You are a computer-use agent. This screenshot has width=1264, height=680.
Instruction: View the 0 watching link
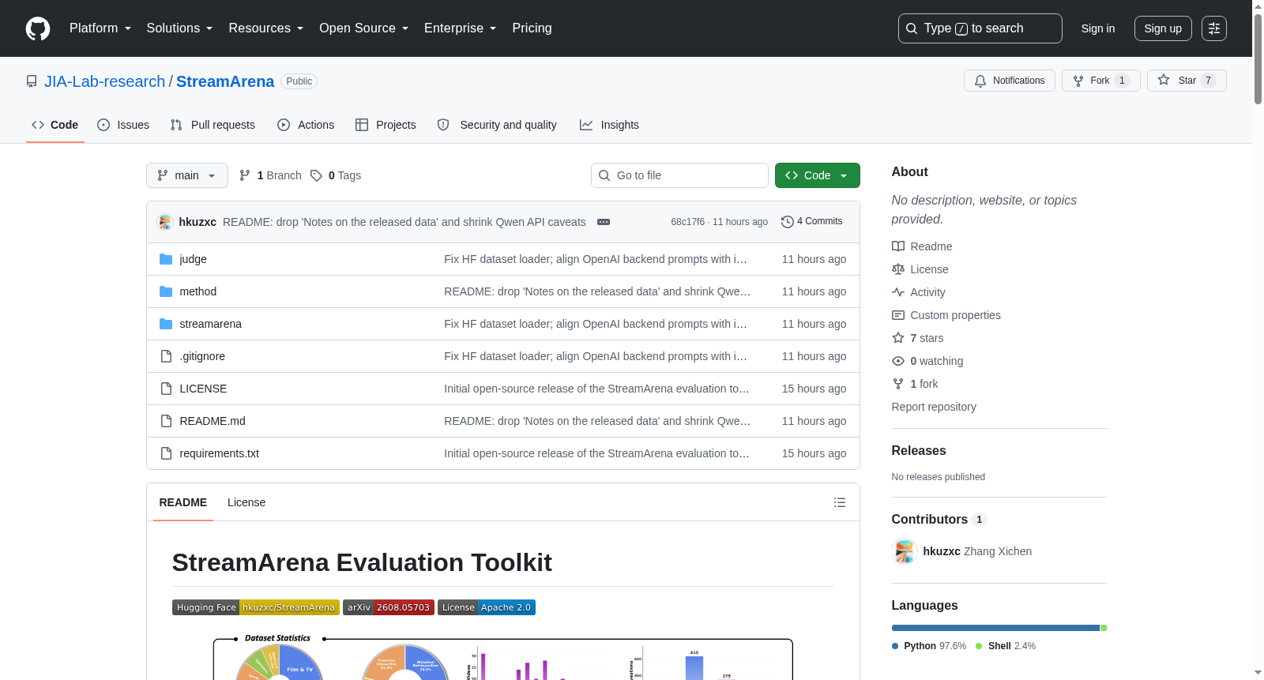927,361
